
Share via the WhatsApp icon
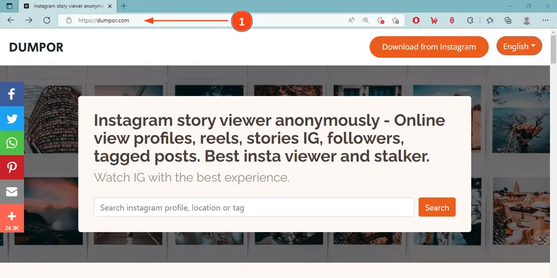12,143
